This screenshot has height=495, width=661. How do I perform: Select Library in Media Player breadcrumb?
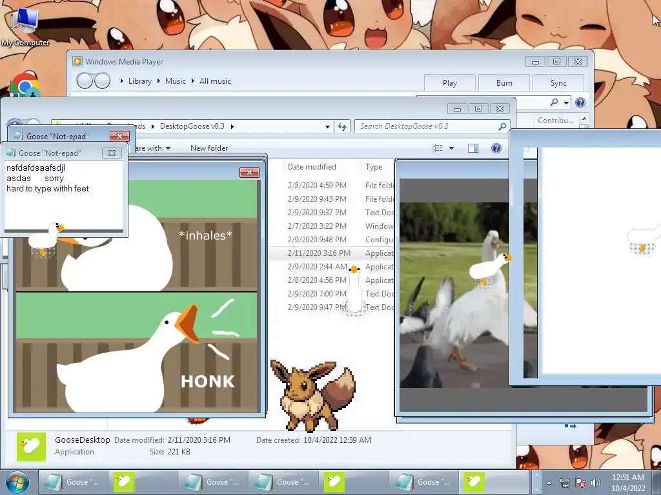[140, 81]
